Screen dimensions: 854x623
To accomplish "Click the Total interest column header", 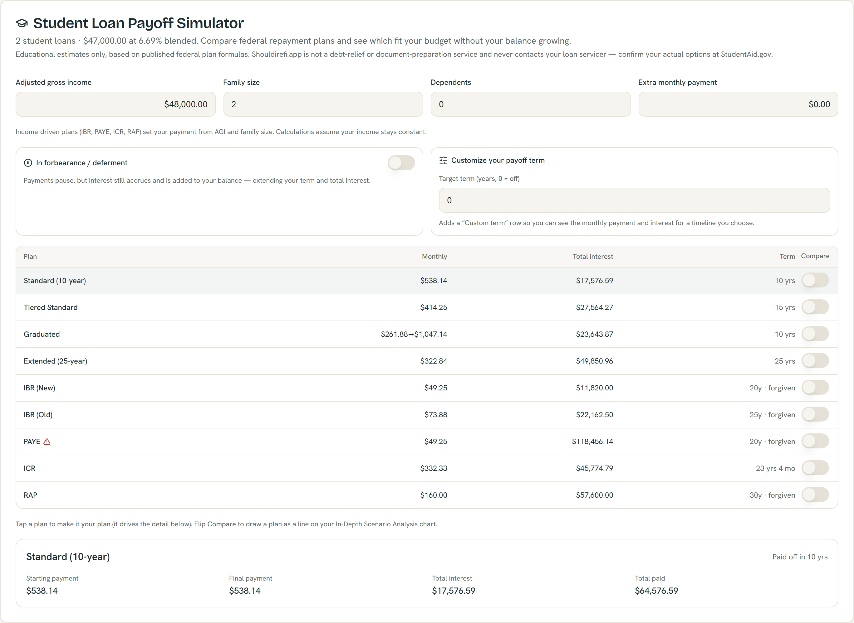I will (x=593, y=256).
